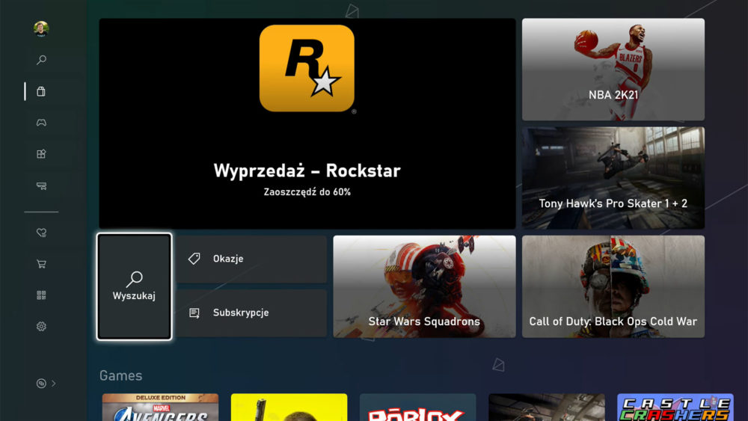Open the user profile avatar
This screenshot has width=748, height=421.
pyautogui.click(x=41, y=28)
